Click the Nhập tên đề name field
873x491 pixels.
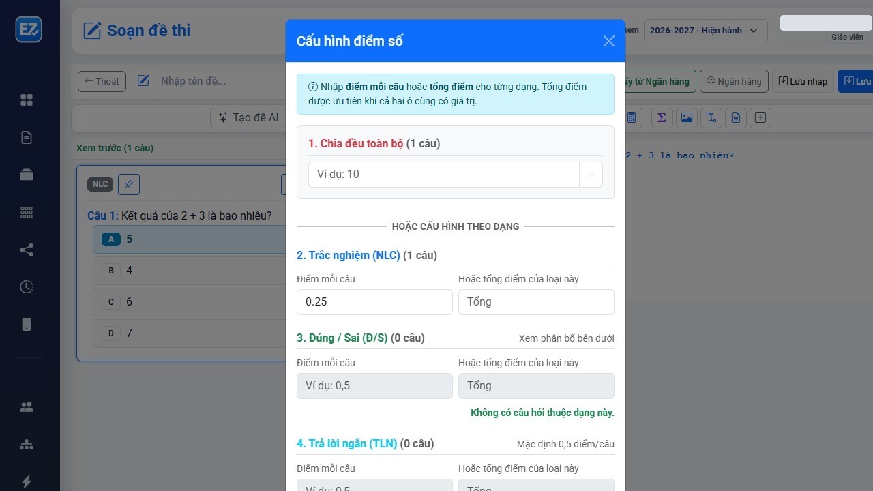coord(222,81)
